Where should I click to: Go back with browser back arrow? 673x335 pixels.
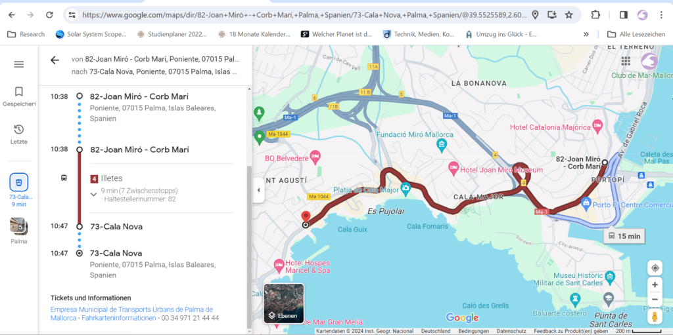[12, 15]
